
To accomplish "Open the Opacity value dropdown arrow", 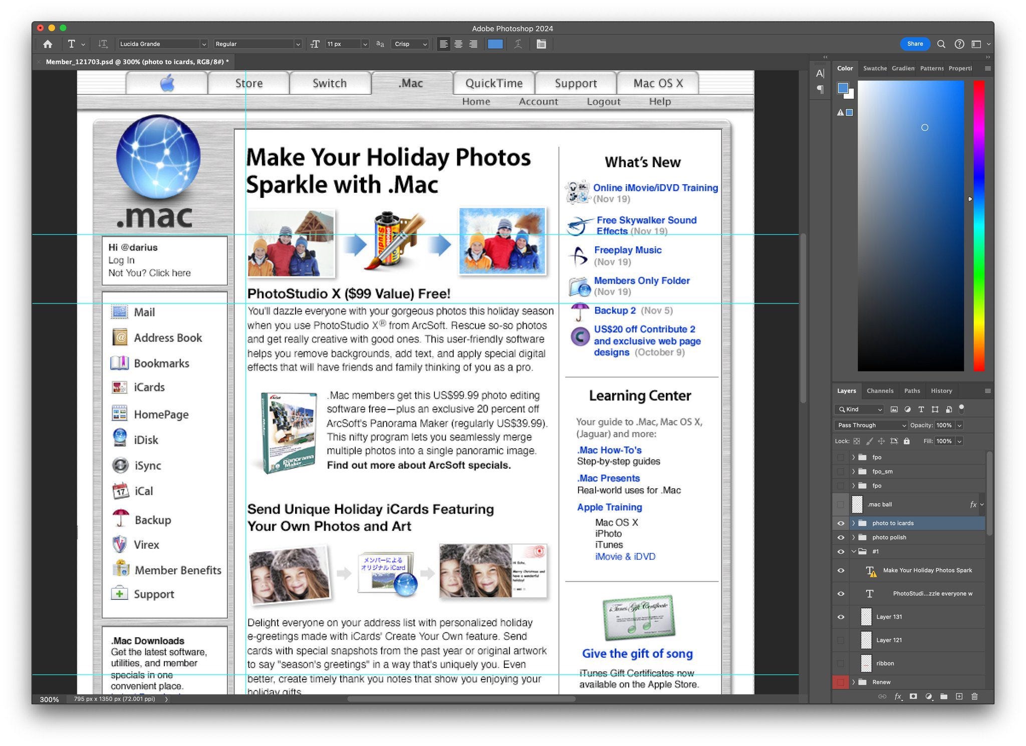I will coord(959,425).
